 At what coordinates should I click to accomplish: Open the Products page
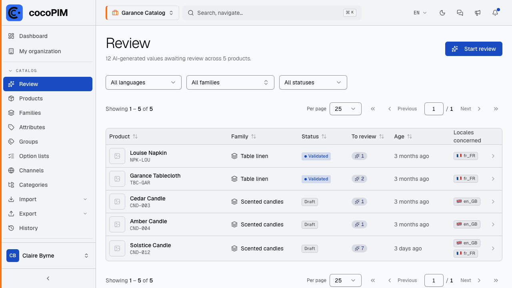[48, 98]
